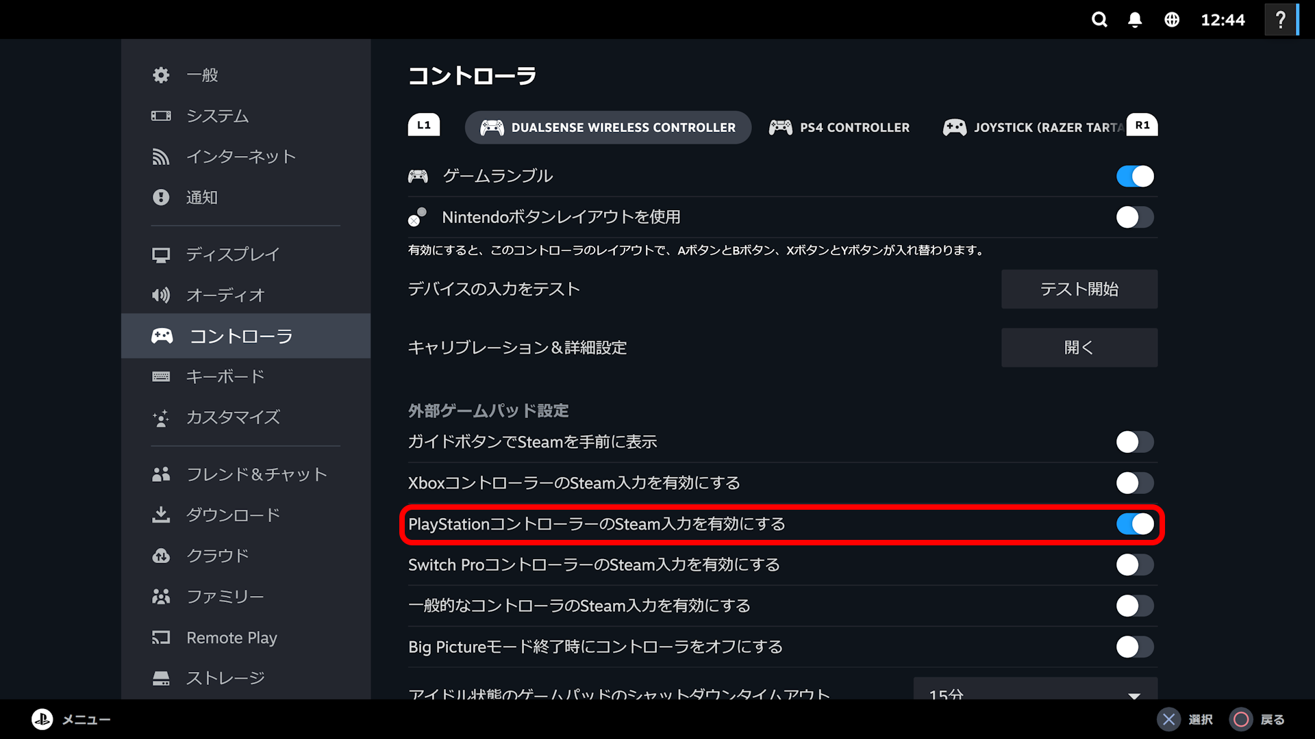1315x739 pixels.
Task: Click the クラウド cloud icon
Action: pos(161,556)
